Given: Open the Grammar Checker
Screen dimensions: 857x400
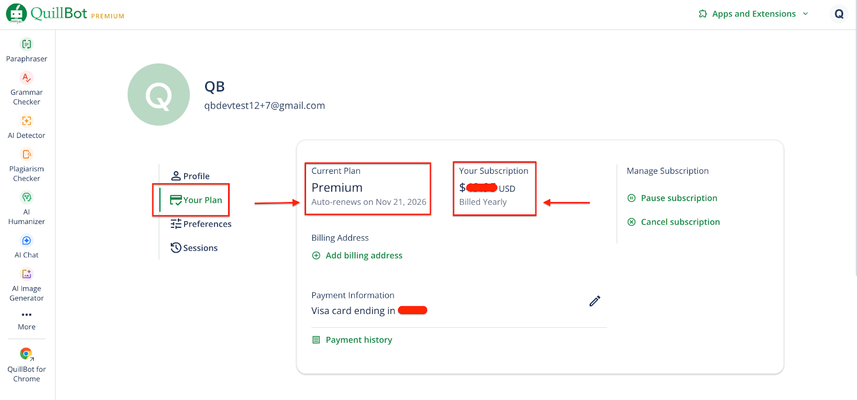Looking at the screenshot, I should tap(26, 88).
